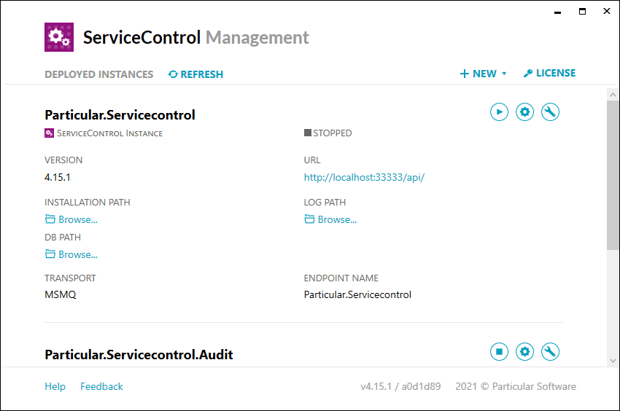Browse the DB Path folder
The height and width of the screenshot is (411, 620).
pos(71,254)
